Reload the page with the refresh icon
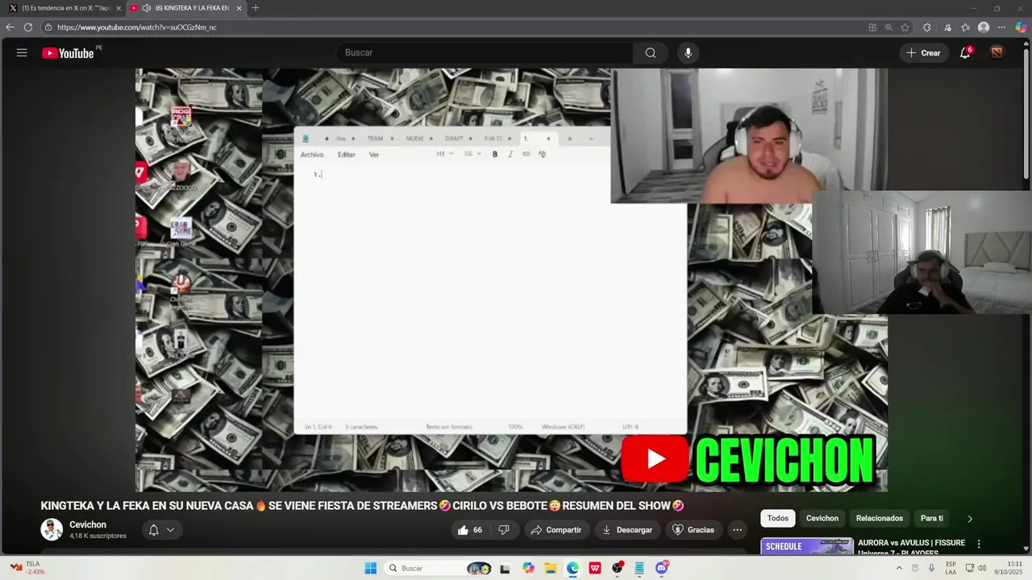Viewport: 1032px width, 580px height. (28, 27)
